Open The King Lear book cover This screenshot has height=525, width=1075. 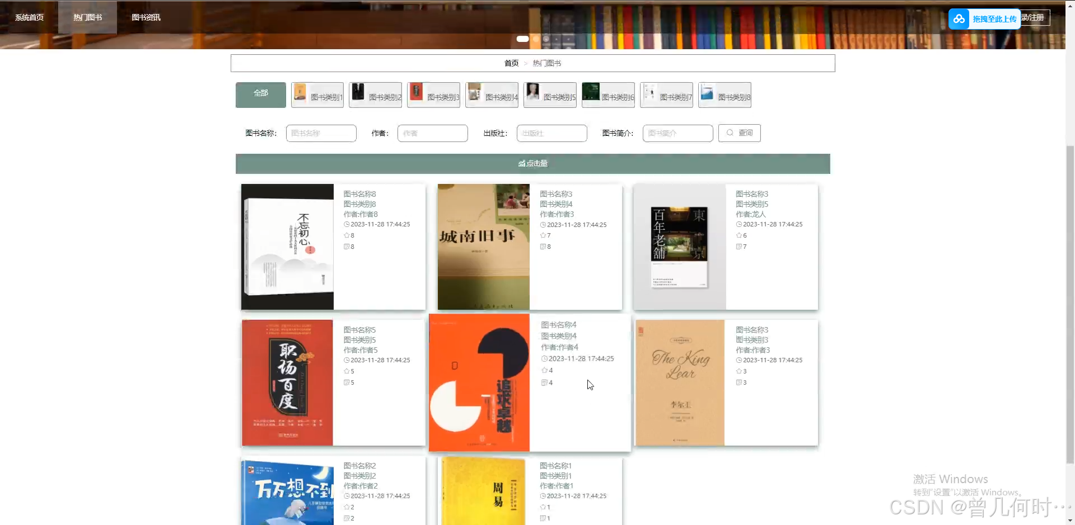click(680, 383)
